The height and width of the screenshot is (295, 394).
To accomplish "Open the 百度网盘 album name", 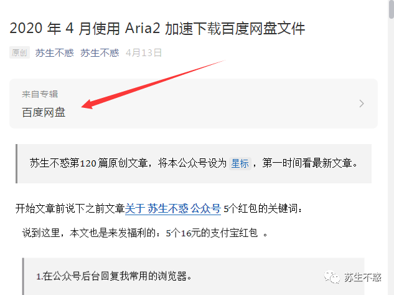I will [44, 112].
